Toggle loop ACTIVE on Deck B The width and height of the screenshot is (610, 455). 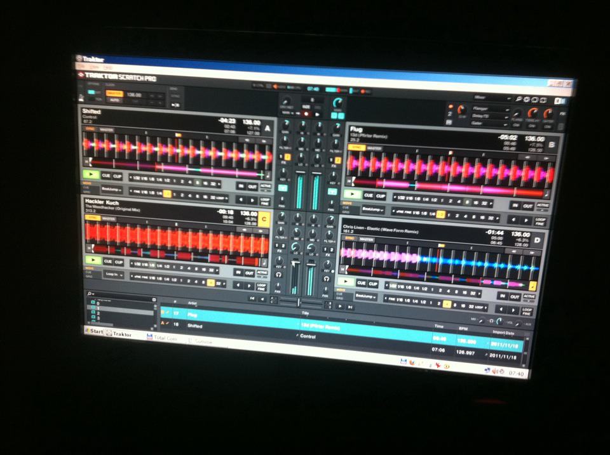[x=543, y=206]
